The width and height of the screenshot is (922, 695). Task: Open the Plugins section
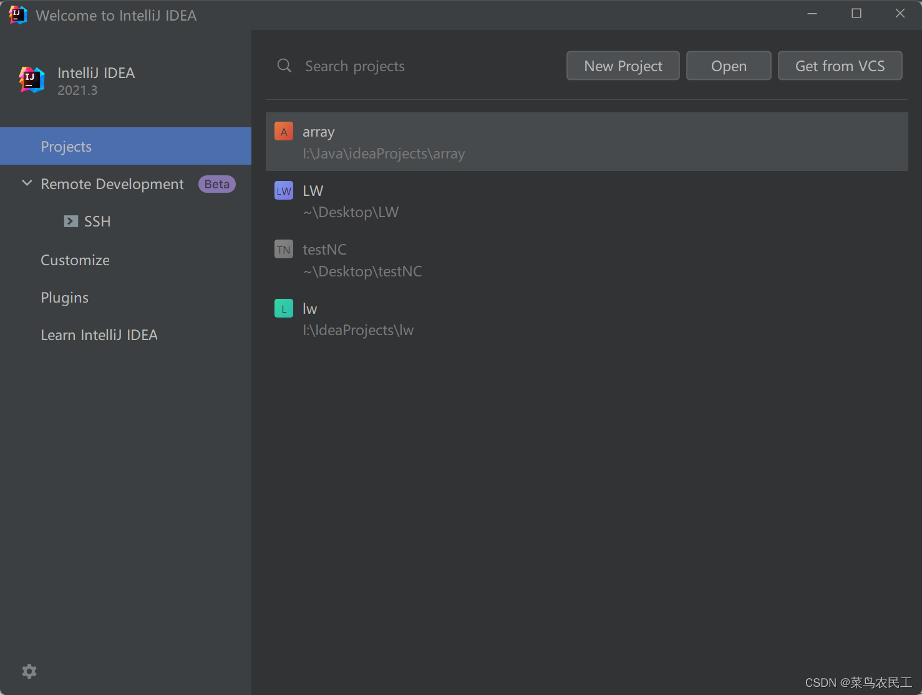pyautogui.click(x=65, y=298)
